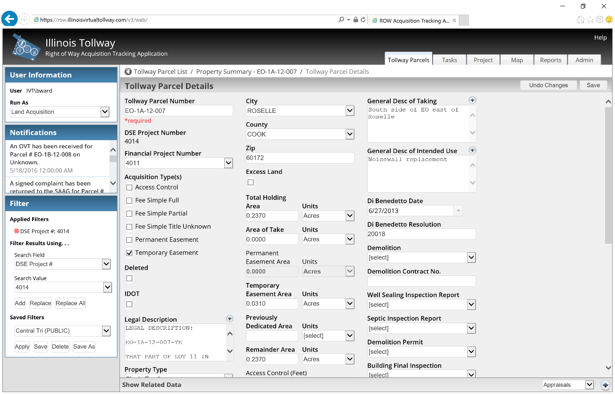Open the County dropdown showing COOK

(350, 134)
